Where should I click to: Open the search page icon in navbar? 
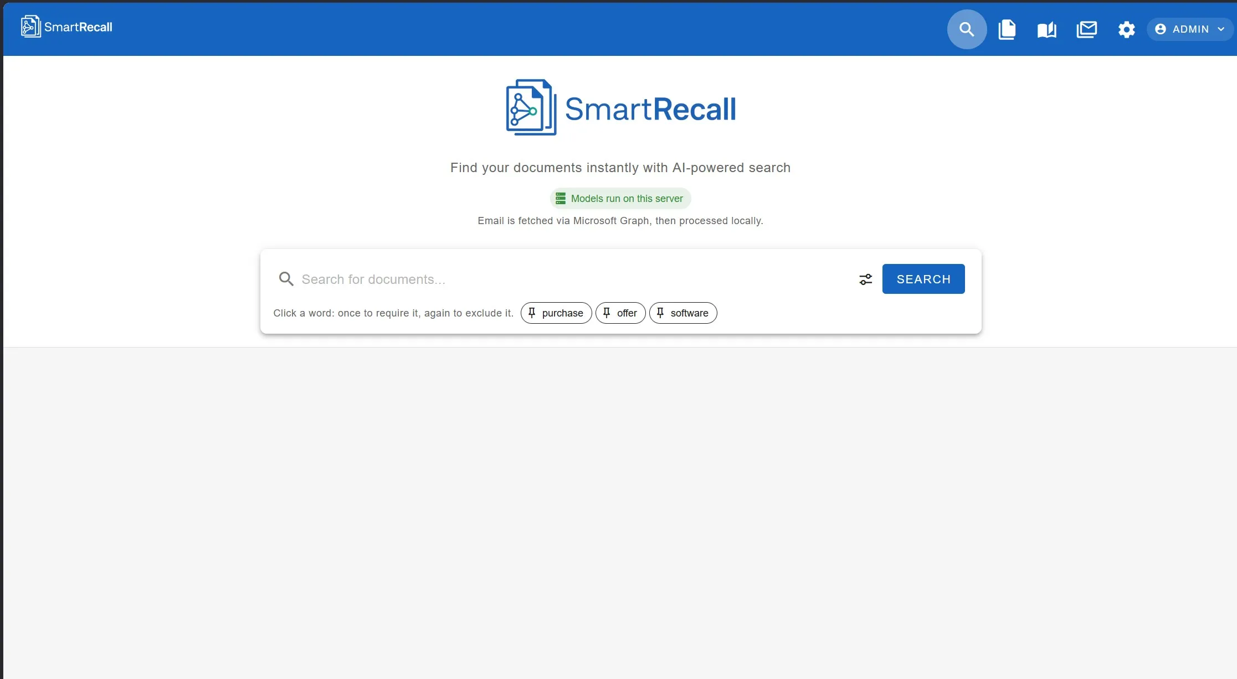pos(967,29)
